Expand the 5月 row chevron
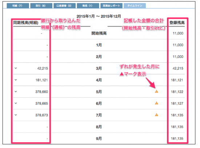This screenshot has height=148, width=200. tap(16, 91)
